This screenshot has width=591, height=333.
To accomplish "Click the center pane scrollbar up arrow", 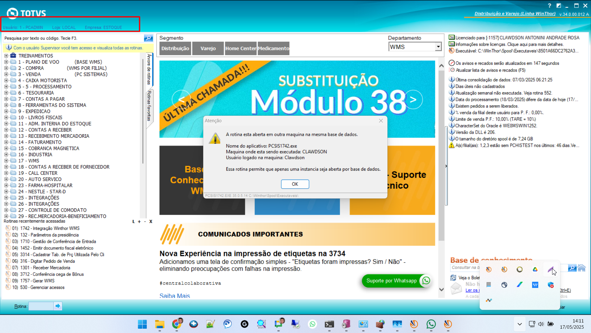I will (441, 66).
